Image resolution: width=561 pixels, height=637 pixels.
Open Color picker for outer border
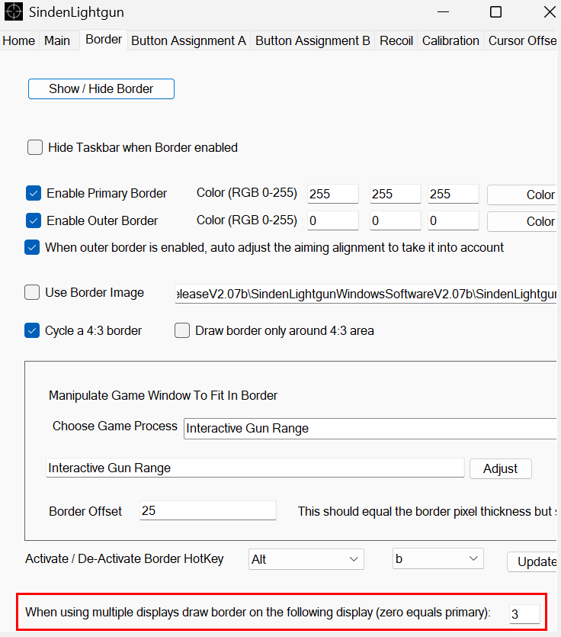[x=522, y=221]
